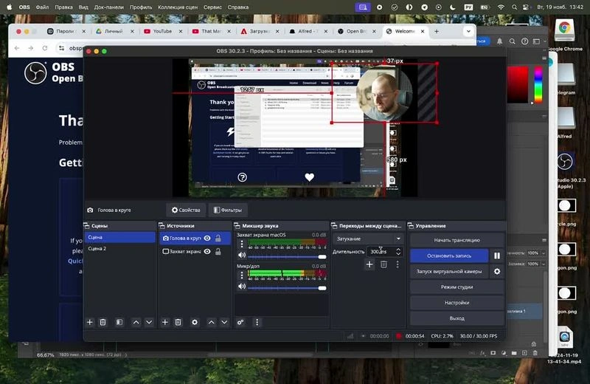The width and height of the screenshot is (590, 384).
Task: Open transition properties three-dot menu
Action: 398,264
